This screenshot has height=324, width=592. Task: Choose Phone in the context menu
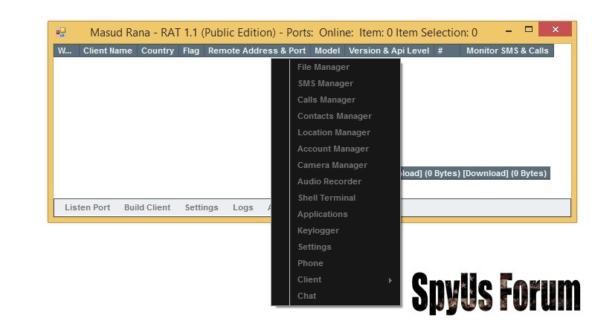pyautogui.click(x=310, y=264)
